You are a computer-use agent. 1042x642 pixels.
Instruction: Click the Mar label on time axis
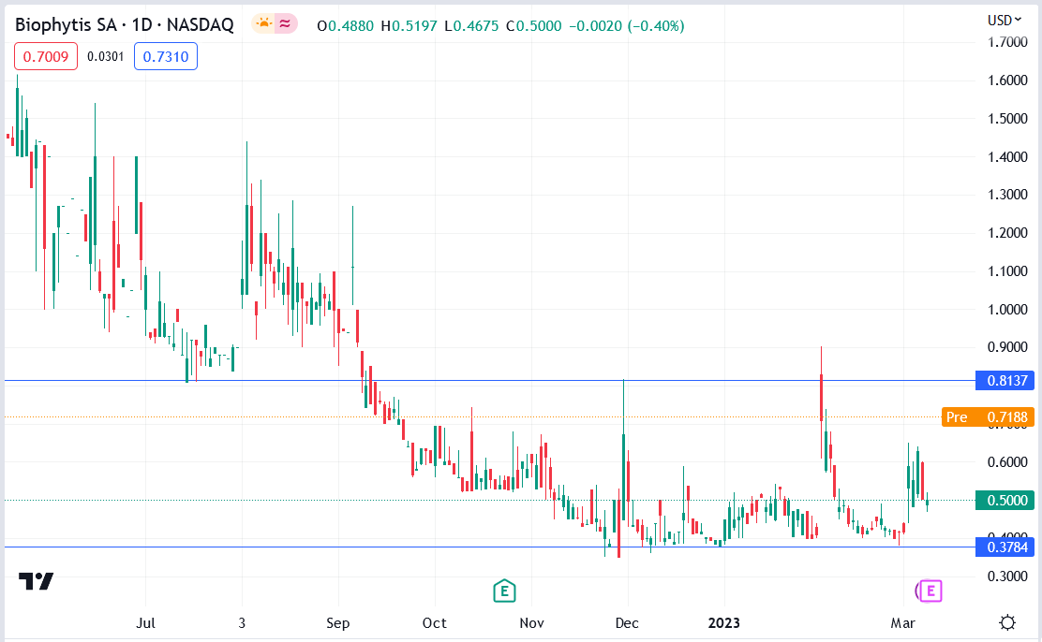(902, 622)
